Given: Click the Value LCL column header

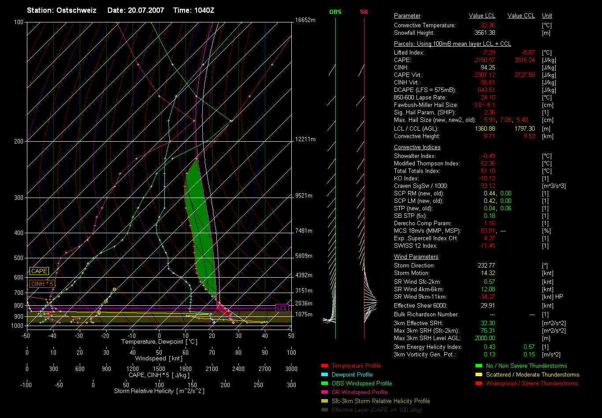Looking at the screenshot, I should 482,16.
